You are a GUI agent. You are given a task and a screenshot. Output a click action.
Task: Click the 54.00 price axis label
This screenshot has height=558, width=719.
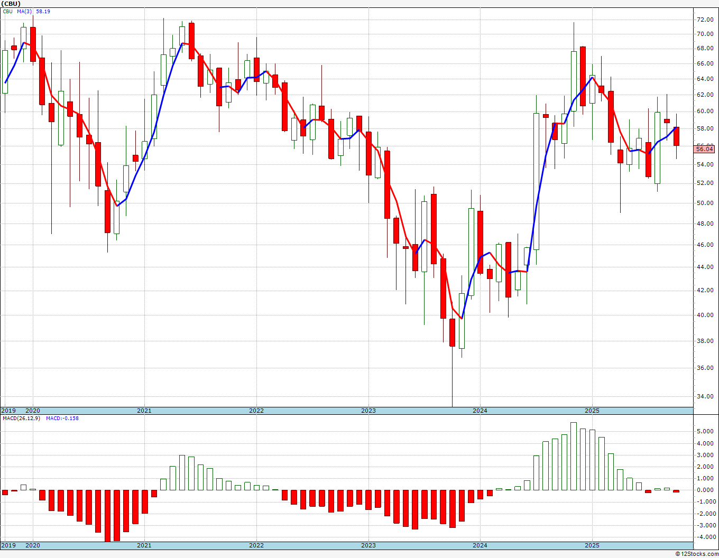pos(705,164)
